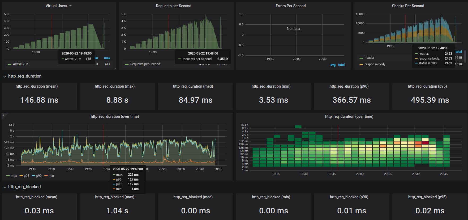Sort Errors Per Second legend by total
468x220 pixels.
(341, 65)
